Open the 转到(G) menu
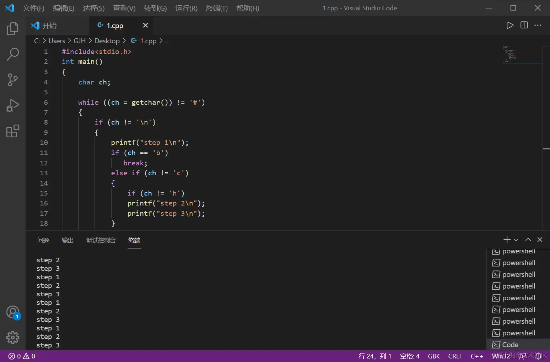 coord(155,8)
